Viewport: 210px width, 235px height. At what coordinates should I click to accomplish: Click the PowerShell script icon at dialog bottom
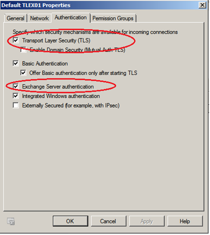[11, 221]
